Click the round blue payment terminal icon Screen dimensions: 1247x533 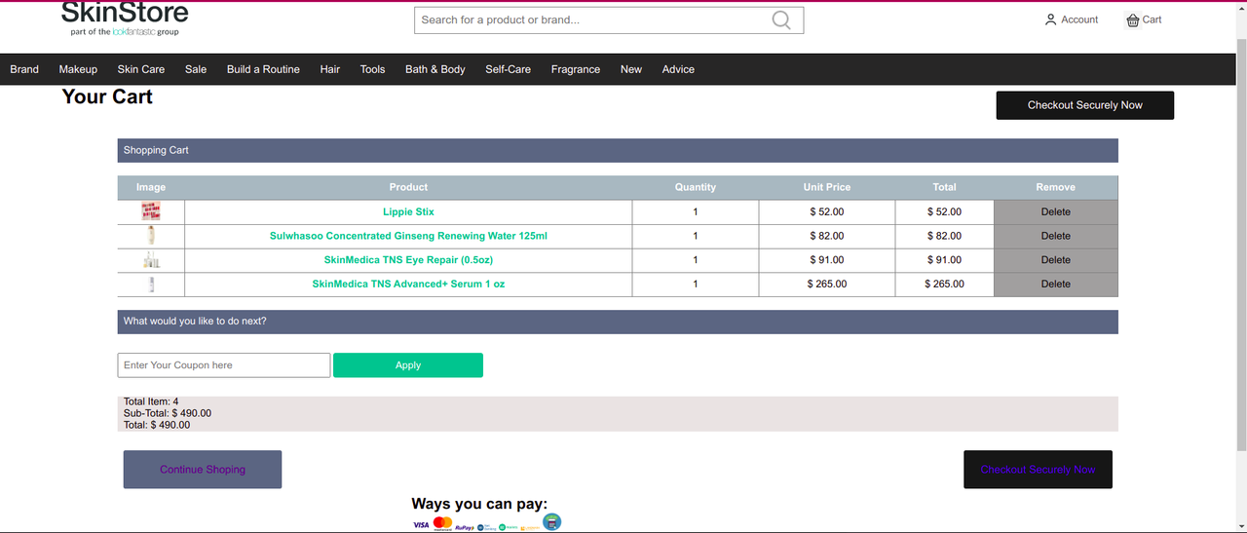(552, 522)
